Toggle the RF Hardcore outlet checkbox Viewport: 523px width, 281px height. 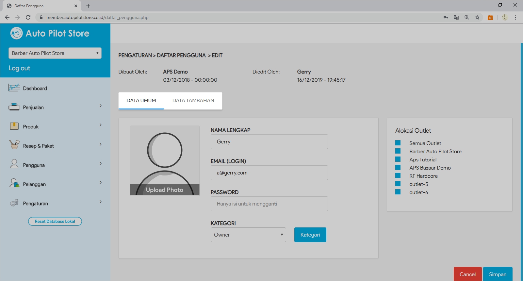pos(398,175)
